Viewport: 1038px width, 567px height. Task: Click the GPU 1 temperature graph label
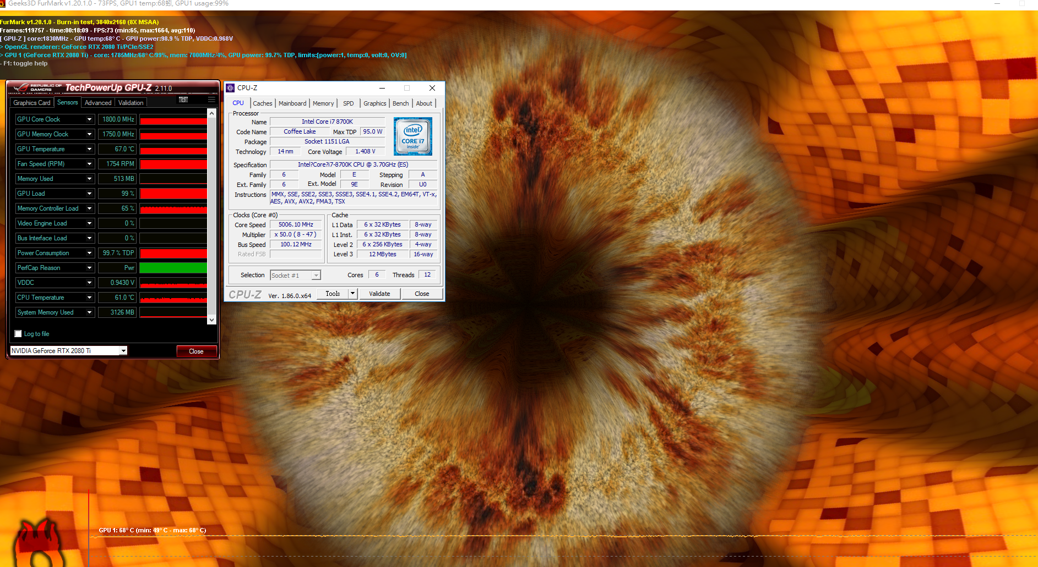[x=153, y=530]
